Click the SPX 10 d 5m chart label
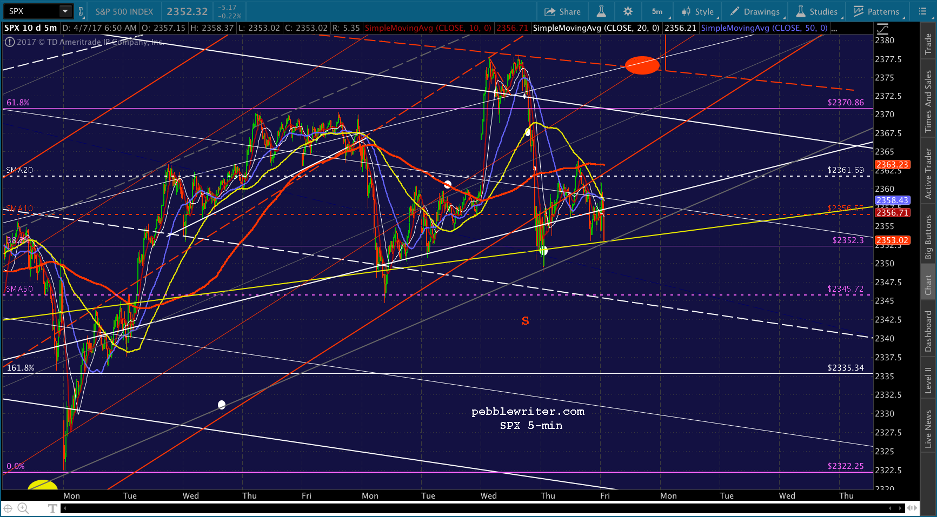The width and height of the screenshot is (937, 517). coord(31,28)
